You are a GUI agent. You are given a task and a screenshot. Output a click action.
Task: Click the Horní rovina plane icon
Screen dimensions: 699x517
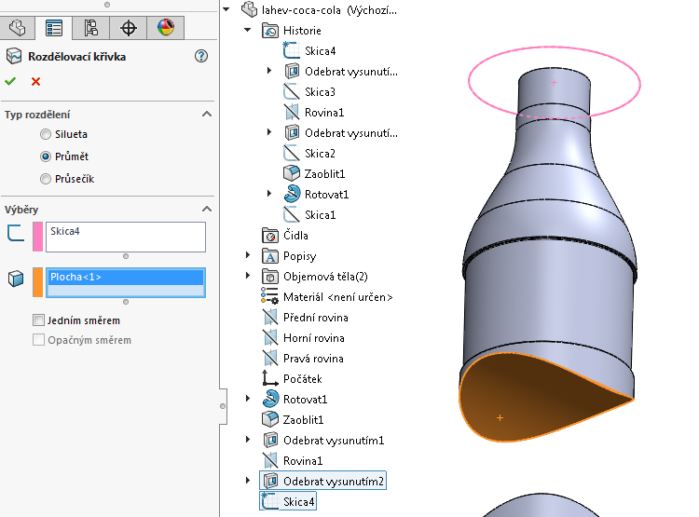pyautogui.click(x=270, y=338)
